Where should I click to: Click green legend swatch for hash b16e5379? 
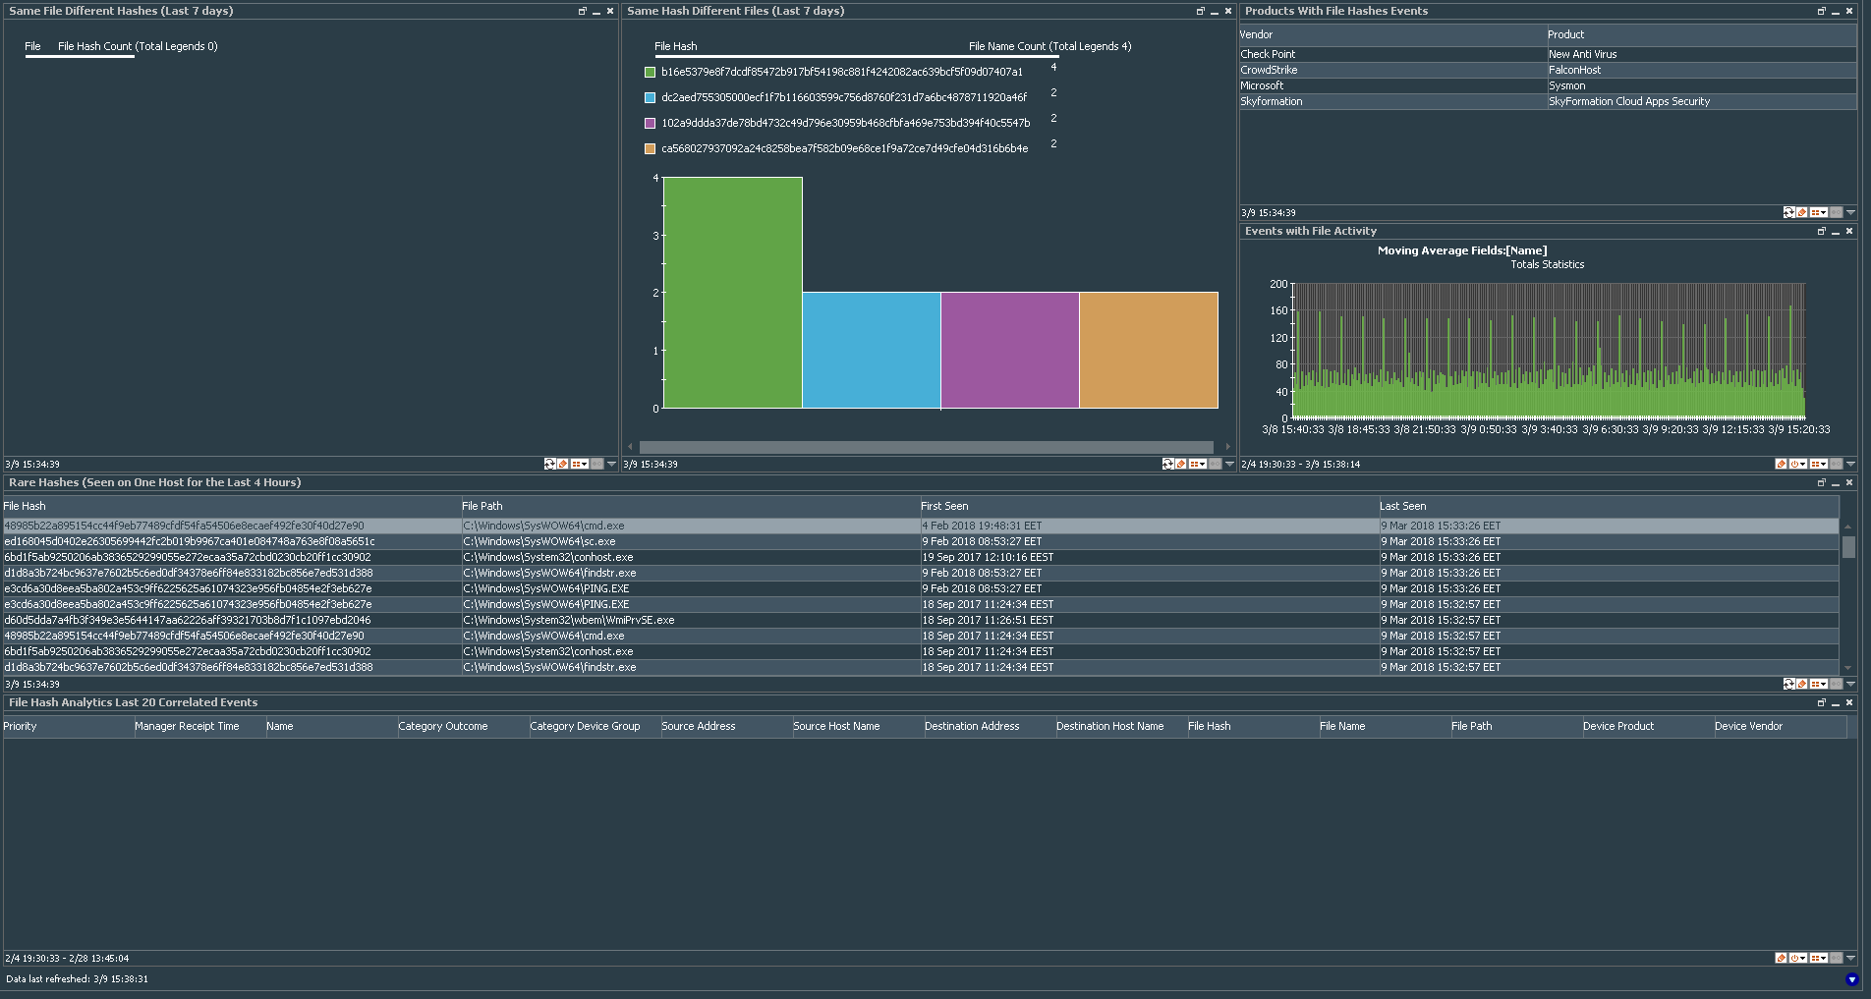[650, 72]
